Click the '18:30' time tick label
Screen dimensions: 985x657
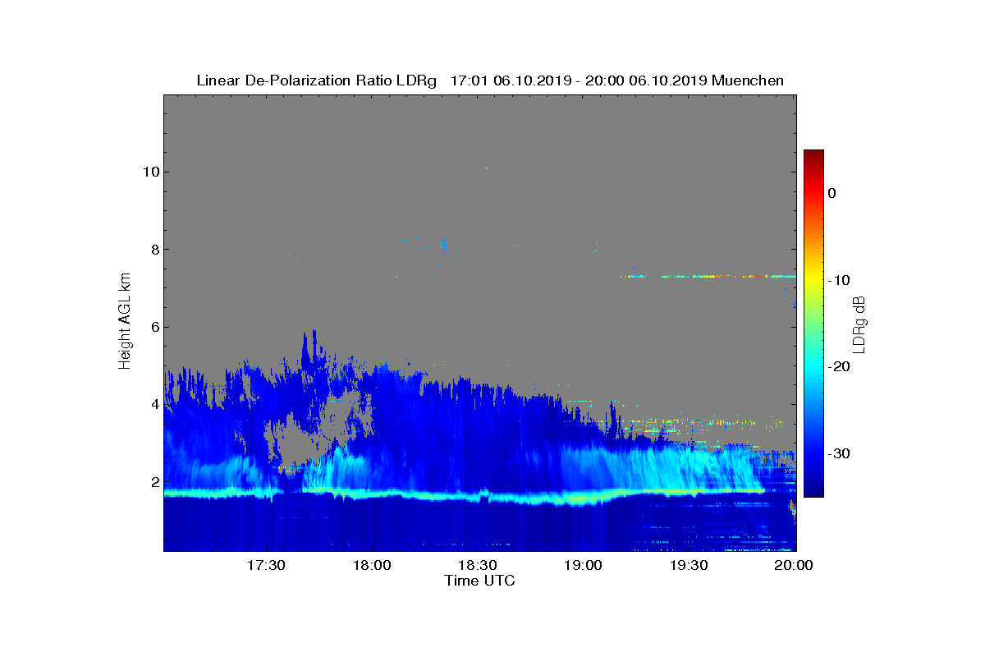[477, 566]
